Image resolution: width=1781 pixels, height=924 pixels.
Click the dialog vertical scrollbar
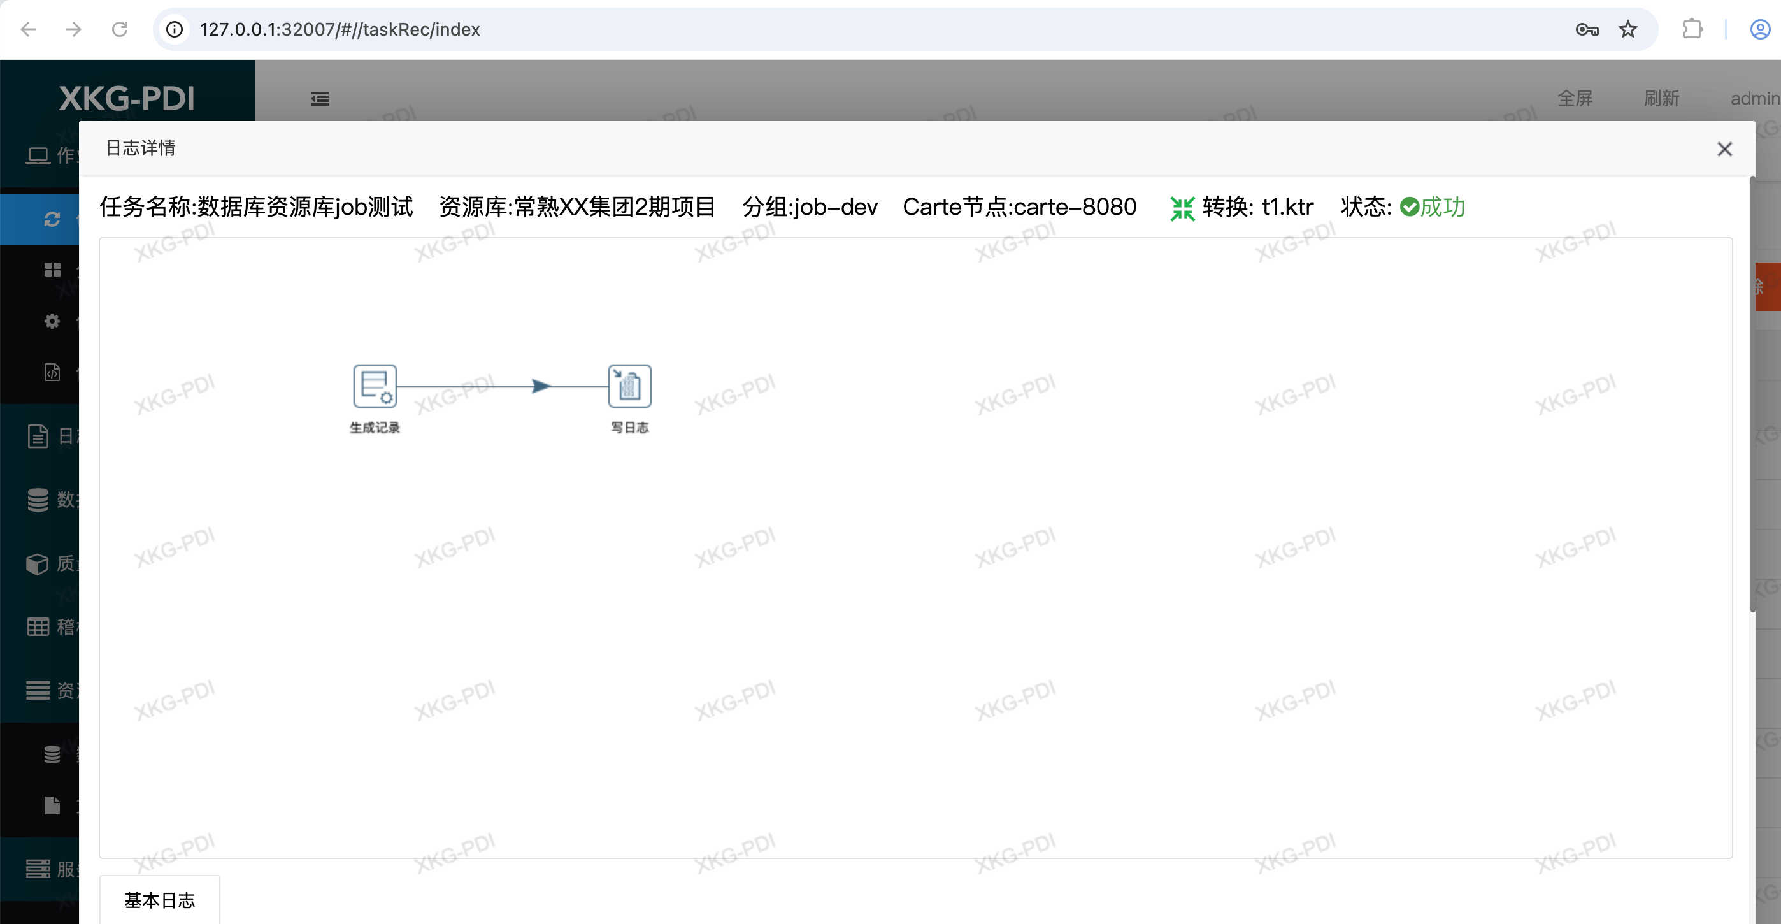(x=1752, y=394)
